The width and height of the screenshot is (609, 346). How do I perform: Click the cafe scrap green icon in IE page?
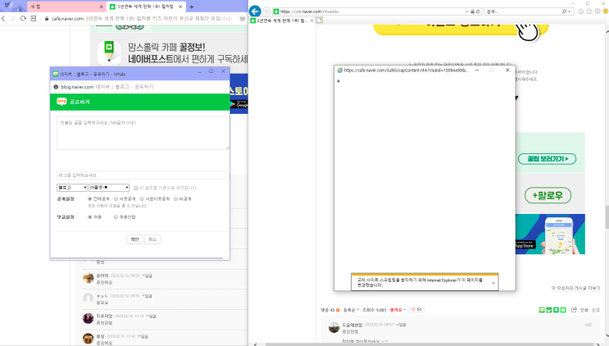[549, 310]
